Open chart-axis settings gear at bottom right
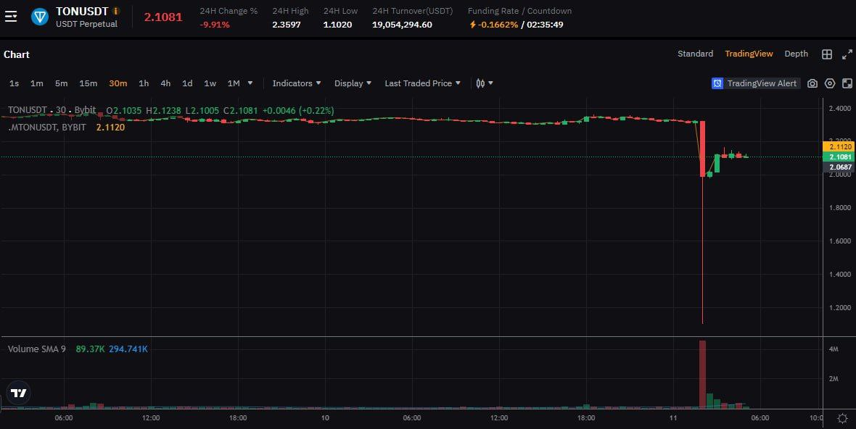Image resolution: width=856 pixels, height=429 pixels. coord(842,418)
